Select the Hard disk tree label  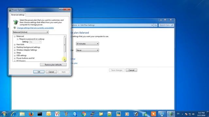[x=20, y=45]
